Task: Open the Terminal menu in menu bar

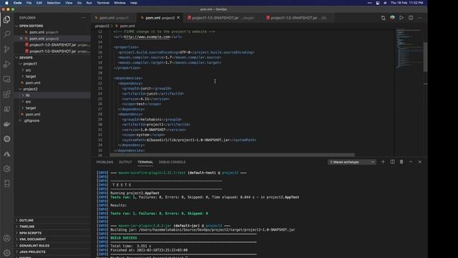Action: pyautogui.click(x=103, y=3)
